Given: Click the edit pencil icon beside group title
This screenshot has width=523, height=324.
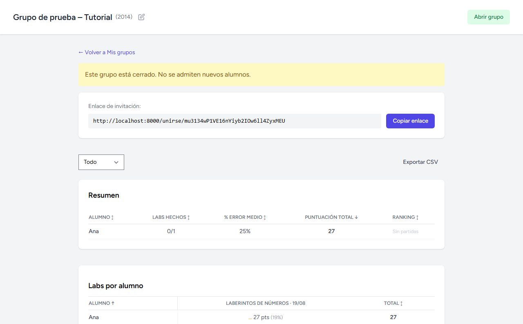Looking at the screenshot, I should click(141, 17).
